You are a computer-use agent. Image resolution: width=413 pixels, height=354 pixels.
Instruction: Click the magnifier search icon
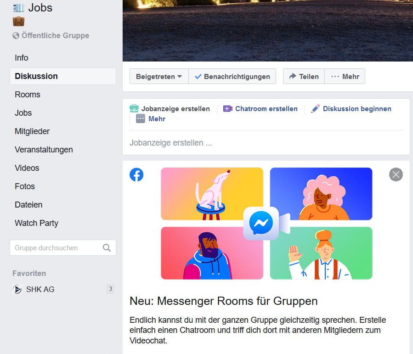[107, 247]
